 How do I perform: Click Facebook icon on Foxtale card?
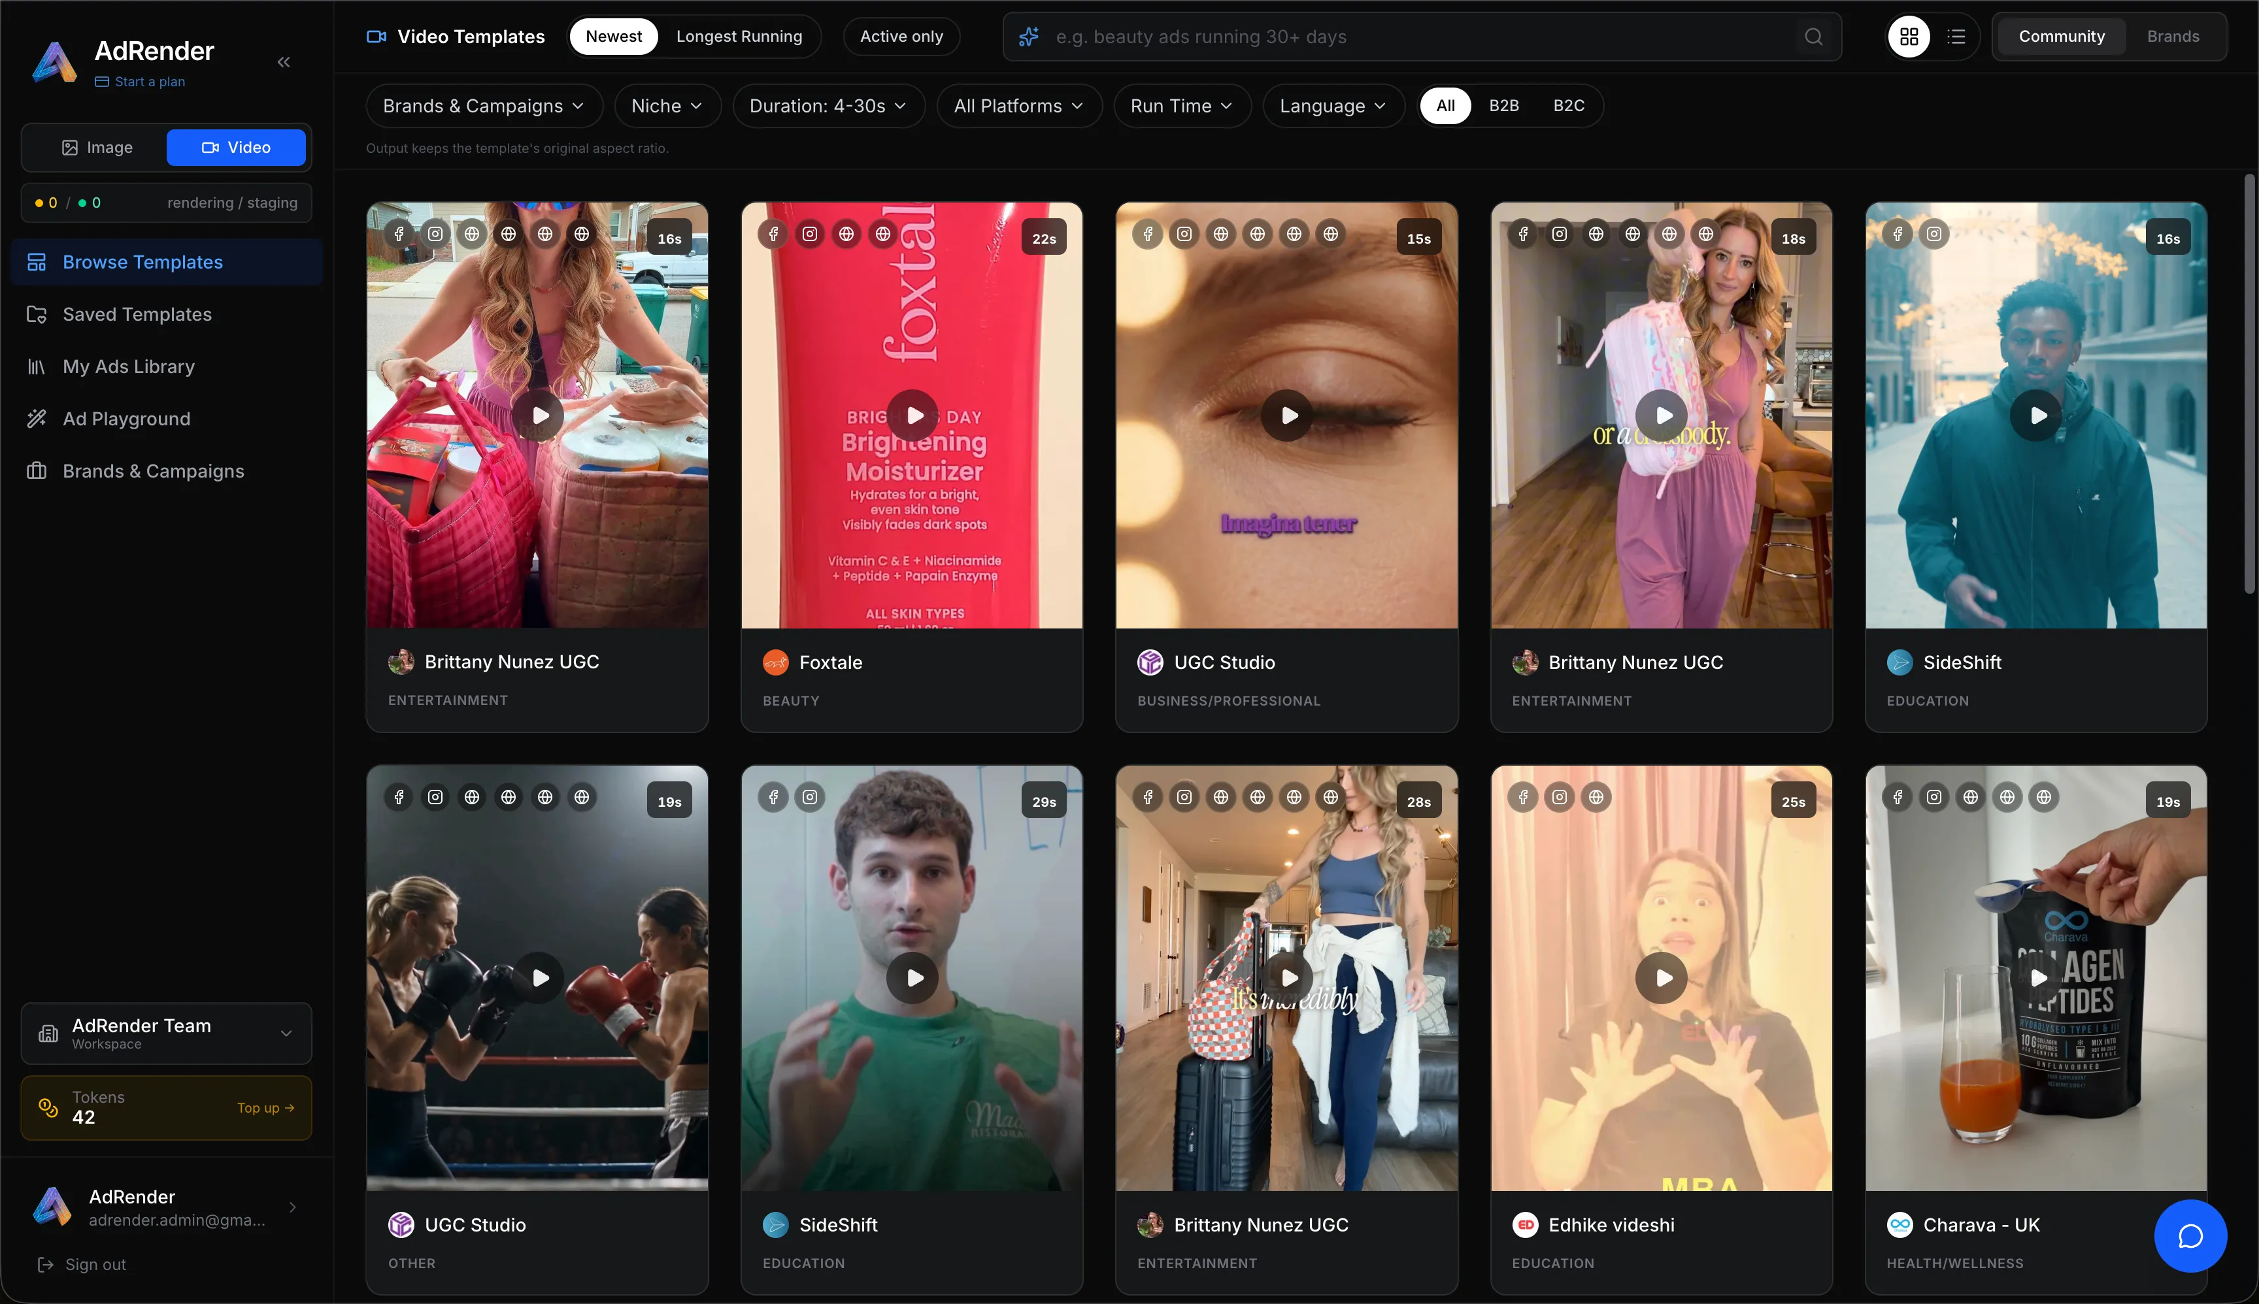[773, 234]
